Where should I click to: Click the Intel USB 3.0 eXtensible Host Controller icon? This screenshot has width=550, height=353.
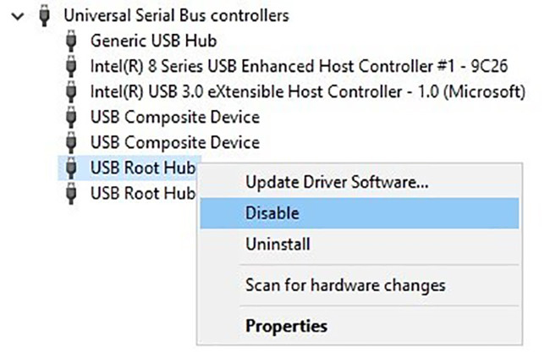[72, 91]
